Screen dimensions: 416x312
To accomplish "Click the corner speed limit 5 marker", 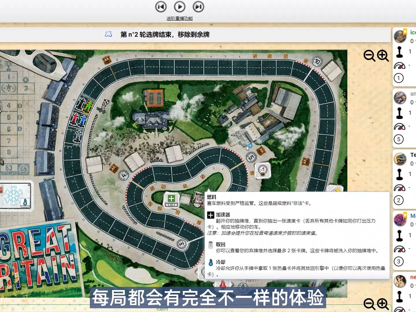I will click(x=251, y=157).
